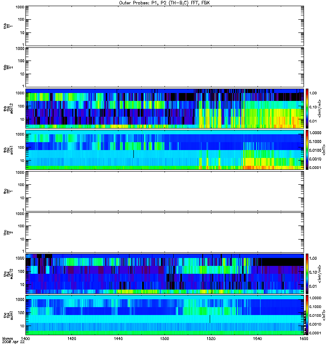Click the <|mV/m|> unit label beside thb edc12 color bar

pos(320,108)
